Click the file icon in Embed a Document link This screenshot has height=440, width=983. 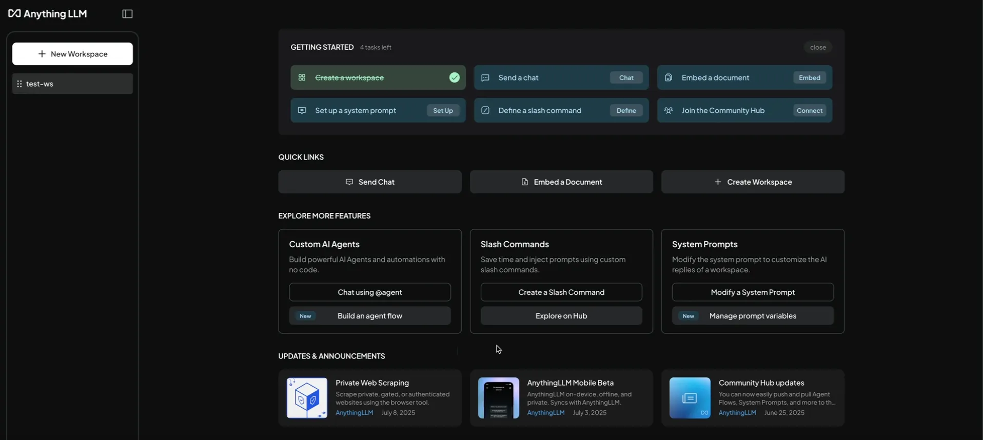pos(525,182)
